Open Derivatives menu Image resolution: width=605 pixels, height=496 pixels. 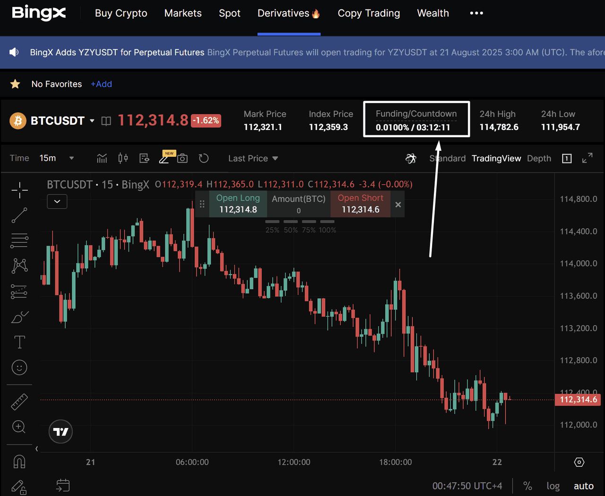click(x=289, y=13)
